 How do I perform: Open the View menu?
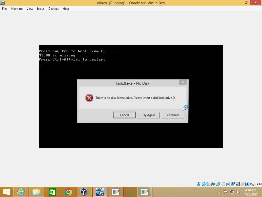(30, 9)
